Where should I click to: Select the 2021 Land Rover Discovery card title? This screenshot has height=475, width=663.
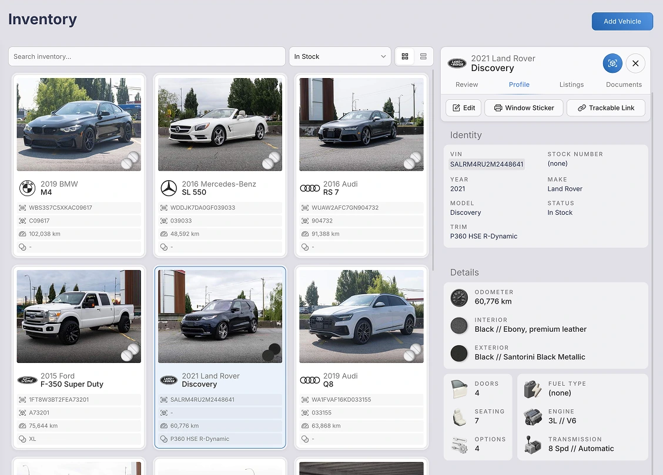click(210, 380)
